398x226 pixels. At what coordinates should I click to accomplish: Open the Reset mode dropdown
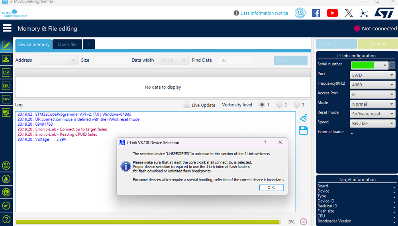pos(373,114)
